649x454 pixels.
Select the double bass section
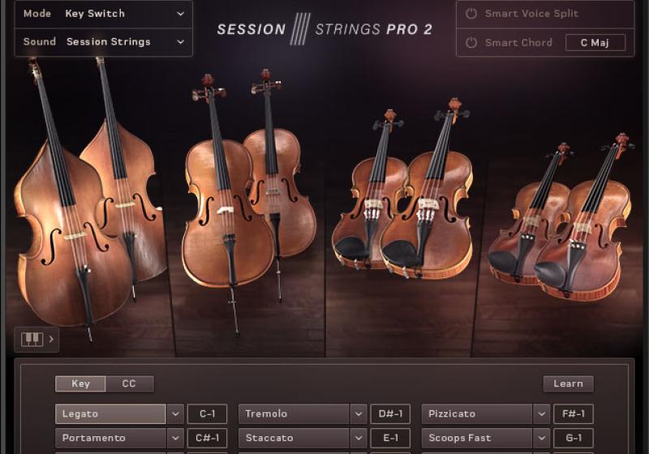point(89,199)
